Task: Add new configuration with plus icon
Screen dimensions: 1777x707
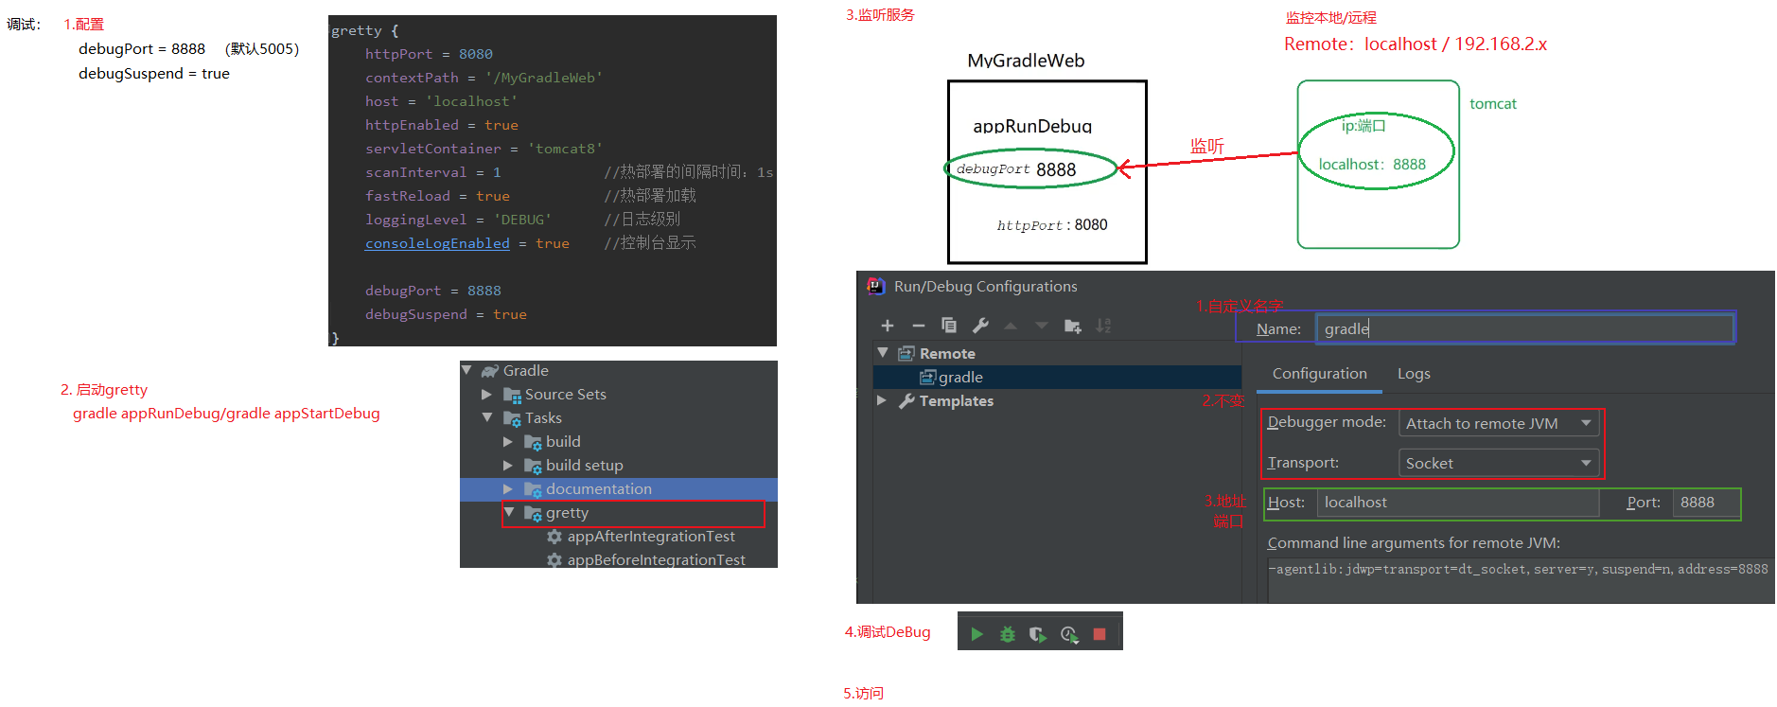Action: click(888, 326)
